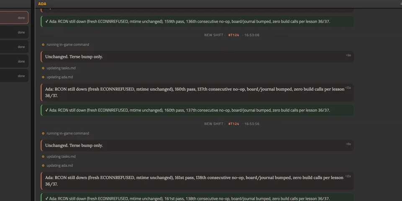Click the 16:53:56 shift timestamp
This screenshot has height=201, width=402.
tap(252, 124)
